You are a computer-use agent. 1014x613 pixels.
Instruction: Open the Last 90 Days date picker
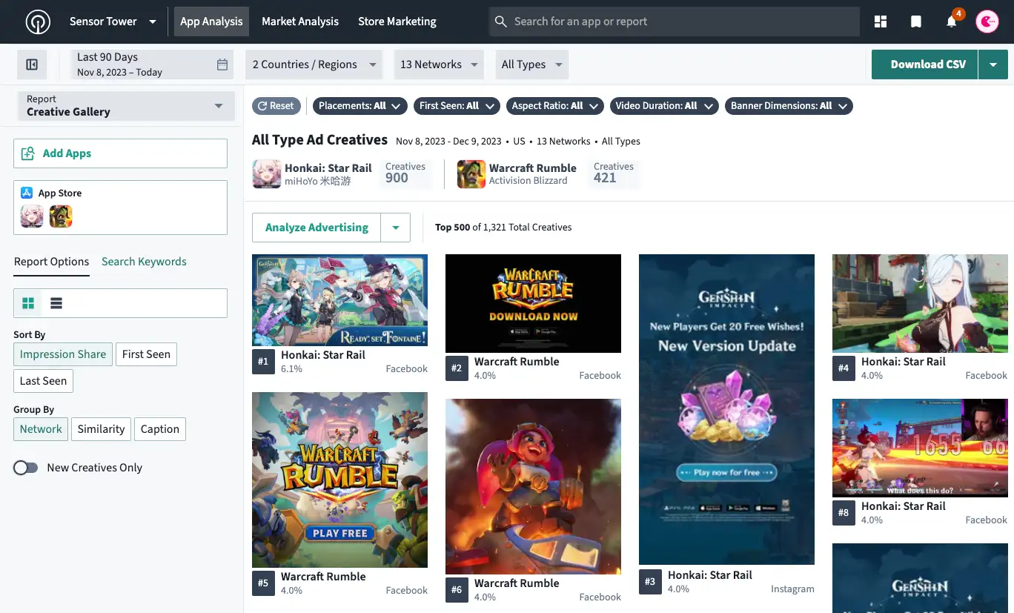coord(151,64)
